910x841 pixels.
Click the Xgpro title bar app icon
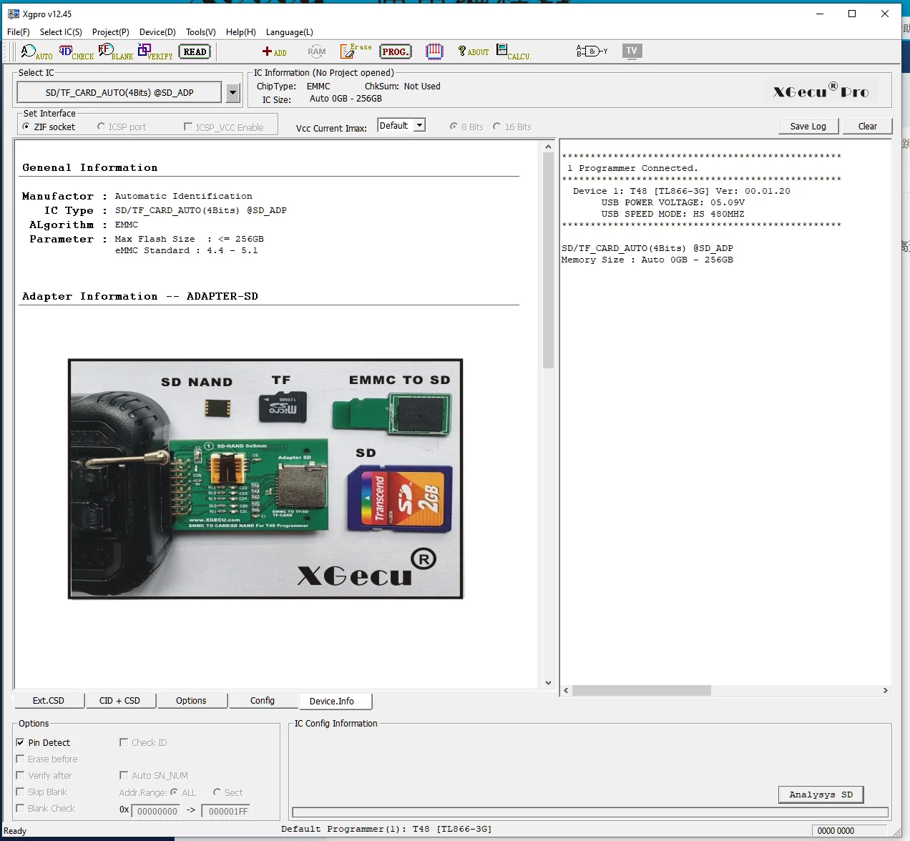pyautogui.click(x=14, y=14)
